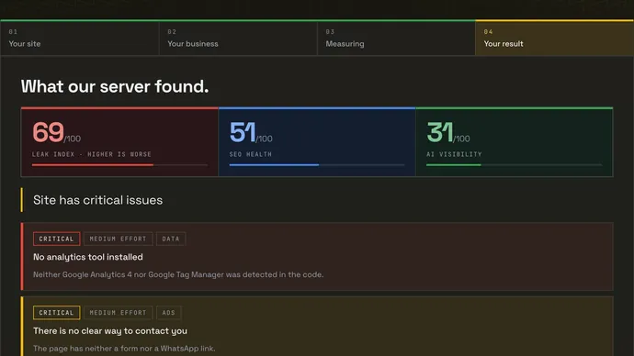
Task: Click 'What our server found.' title
Action: tap(115, 86)
